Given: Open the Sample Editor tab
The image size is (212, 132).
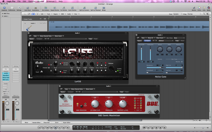Looking at the screenshot, I should coord(36,122).
